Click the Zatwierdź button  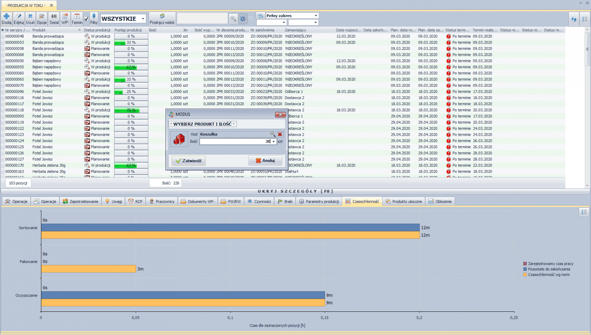(189, 161)
